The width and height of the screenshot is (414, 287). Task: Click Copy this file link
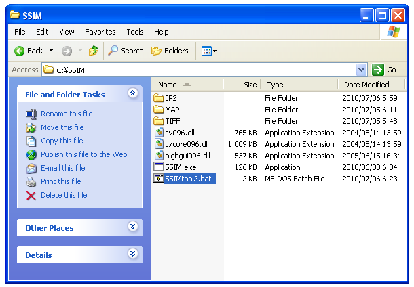click(62, 141)
